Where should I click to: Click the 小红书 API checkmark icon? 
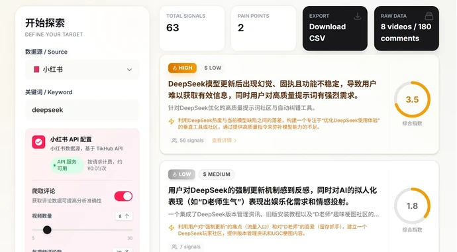[x=38, y=142]
